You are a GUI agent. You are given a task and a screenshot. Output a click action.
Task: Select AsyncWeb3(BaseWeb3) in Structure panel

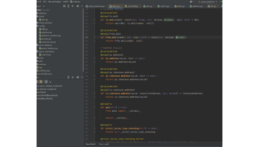47,95
